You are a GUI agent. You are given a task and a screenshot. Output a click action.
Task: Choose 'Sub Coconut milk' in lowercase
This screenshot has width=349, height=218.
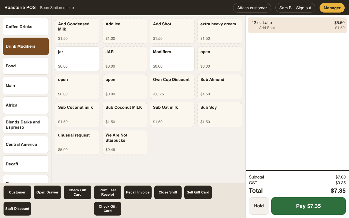click(77, 114)
